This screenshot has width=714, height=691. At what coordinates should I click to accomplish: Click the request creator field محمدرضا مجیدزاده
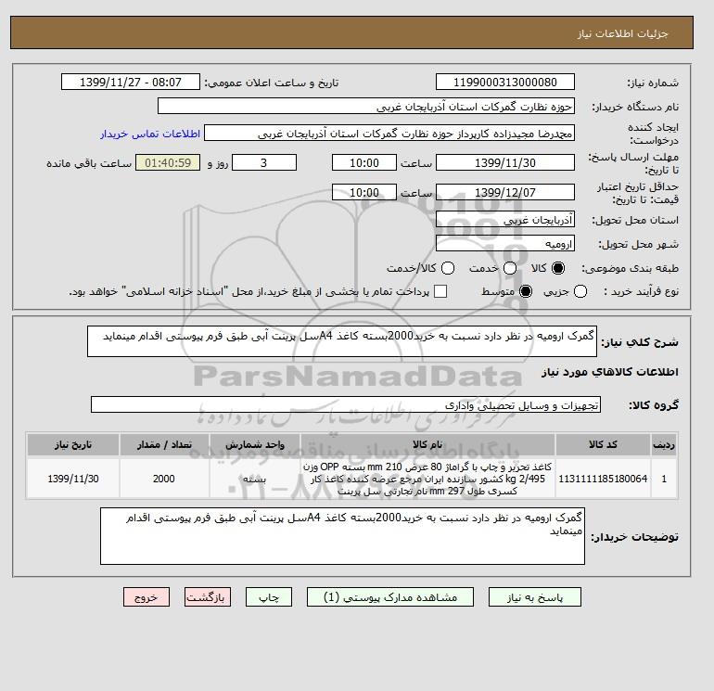(389, 134)
